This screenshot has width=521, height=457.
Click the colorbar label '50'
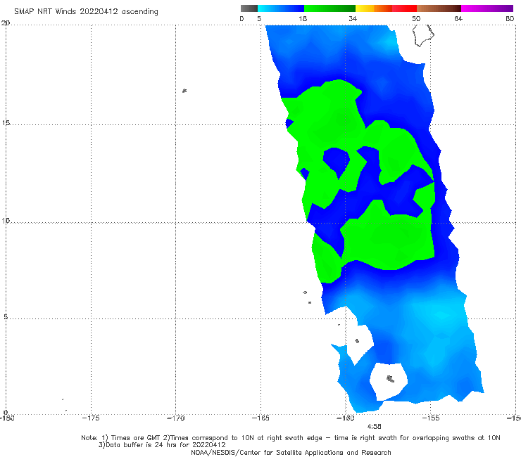click(416, 19)
